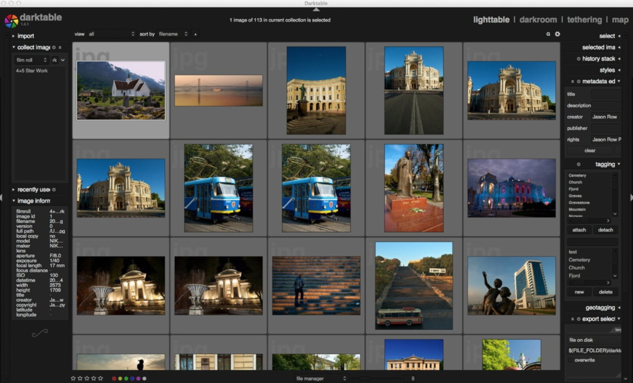Viewport: 633px width, 383px height.
Task: Reset the tagging module
Action: [579, 164]
